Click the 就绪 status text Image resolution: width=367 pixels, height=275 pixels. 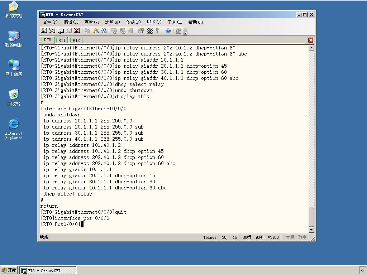pos(44,237)
